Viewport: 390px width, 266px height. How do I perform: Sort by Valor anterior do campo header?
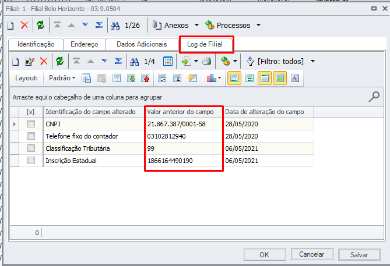pos(184,112)
